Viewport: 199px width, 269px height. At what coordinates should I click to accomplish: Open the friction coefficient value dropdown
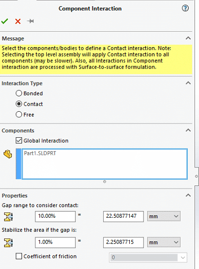pyautogui.click(x=148, y=258)
